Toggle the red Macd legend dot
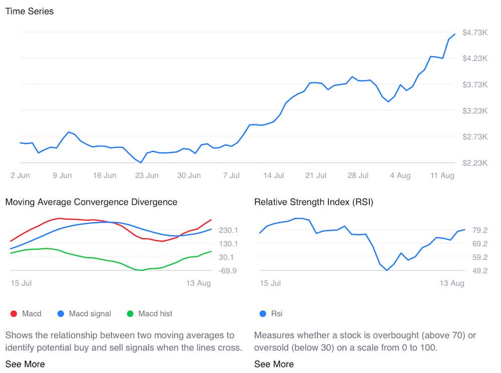This screenshot has height=373, width=501. (x=14, y=314)
